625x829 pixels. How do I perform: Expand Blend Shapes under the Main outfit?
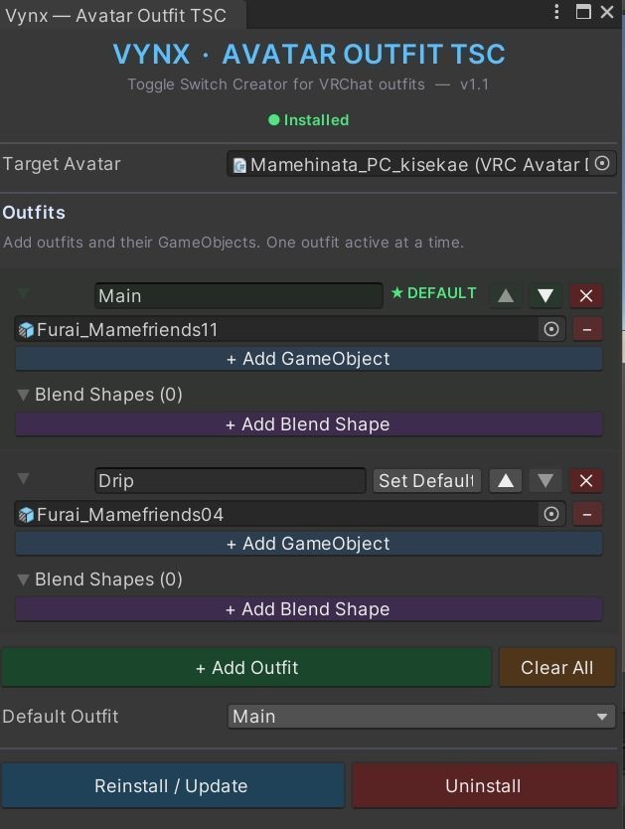[22, 395]
